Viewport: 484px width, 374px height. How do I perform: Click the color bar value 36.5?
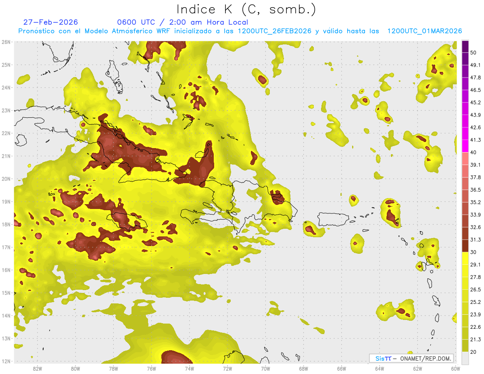click(476, 190)
